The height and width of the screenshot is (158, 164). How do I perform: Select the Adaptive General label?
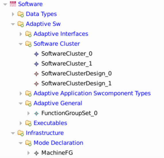click(58, 103)
